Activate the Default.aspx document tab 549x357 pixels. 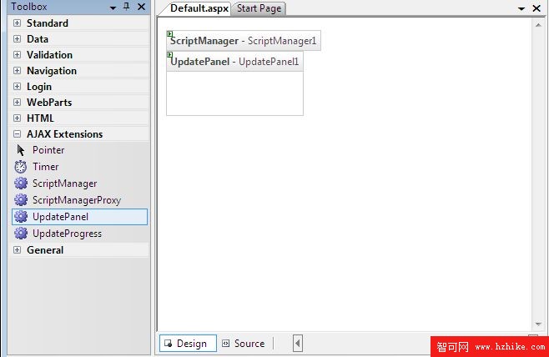point(199,8)
